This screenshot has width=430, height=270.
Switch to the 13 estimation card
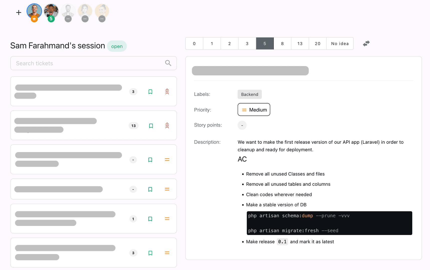300,43
